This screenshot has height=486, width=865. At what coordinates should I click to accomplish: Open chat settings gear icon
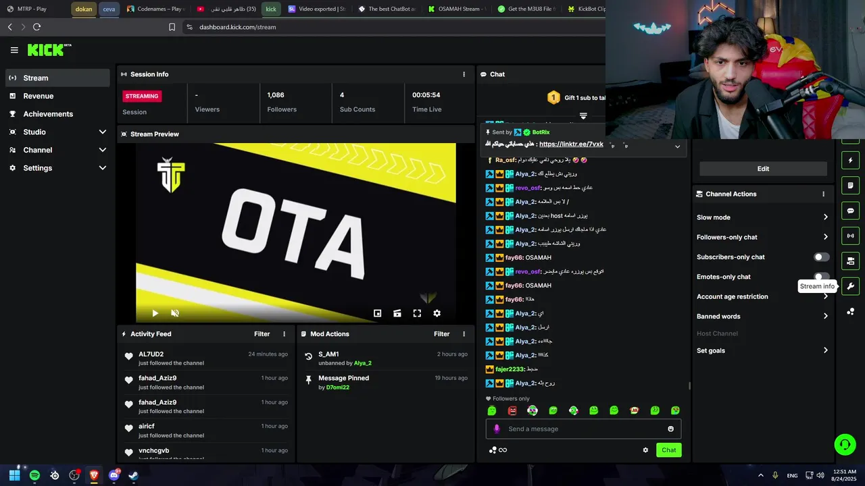tap(645, 450)
